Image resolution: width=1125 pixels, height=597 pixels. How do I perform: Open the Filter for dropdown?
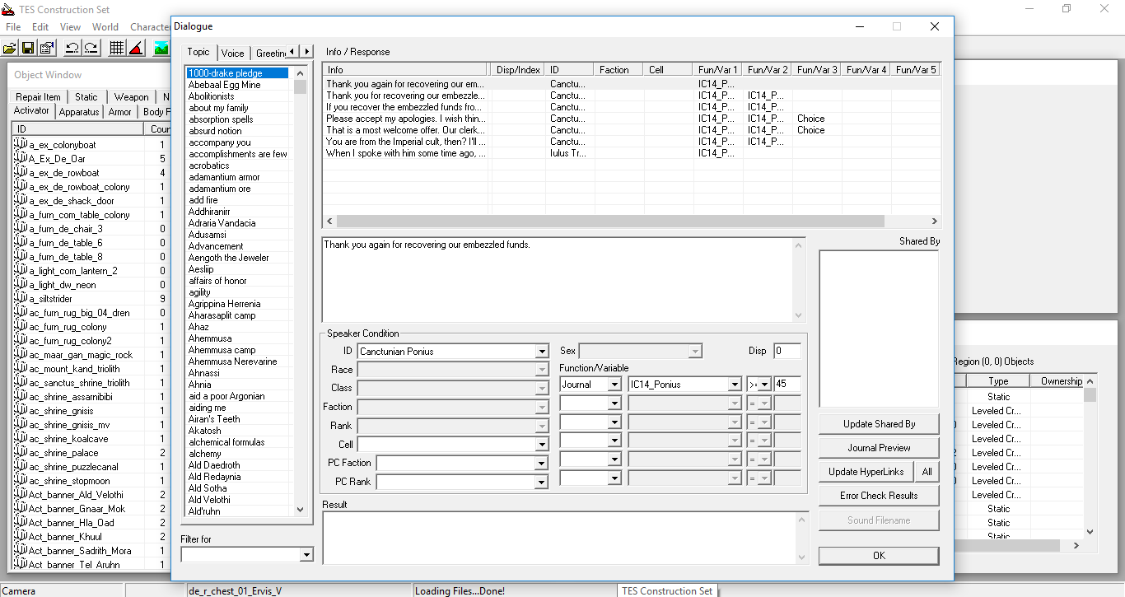pos(306,555)
